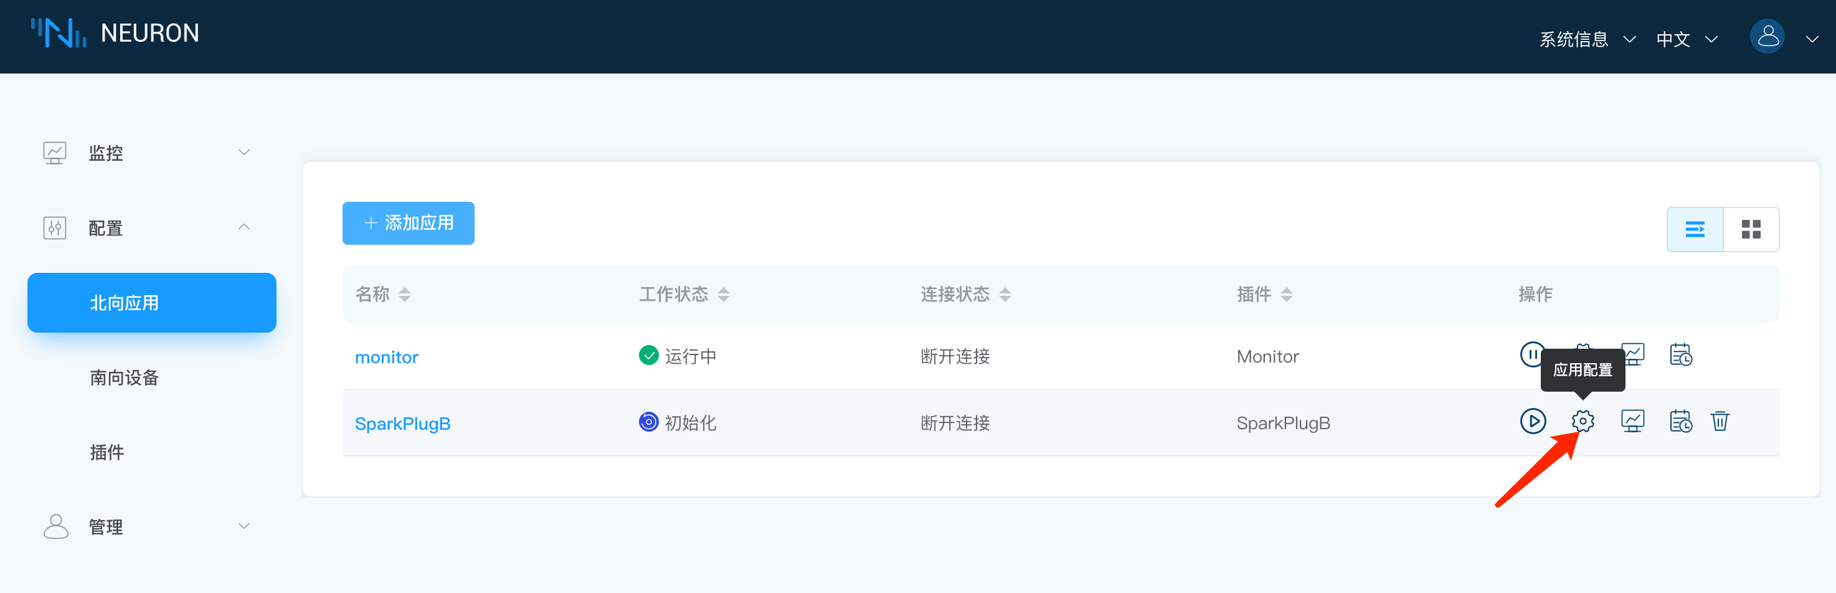View SparkPlugB data statistics chart icon
The height and width of the screenshot is (593, 1836).
[x=1632, y=421]
